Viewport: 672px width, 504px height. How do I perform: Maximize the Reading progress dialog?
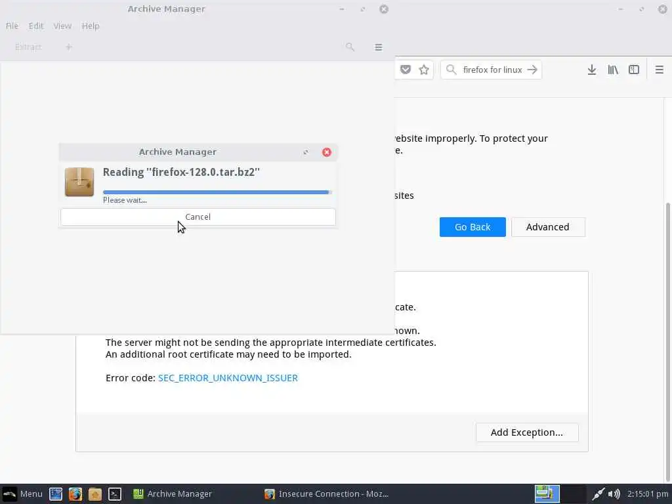(306, 152)
